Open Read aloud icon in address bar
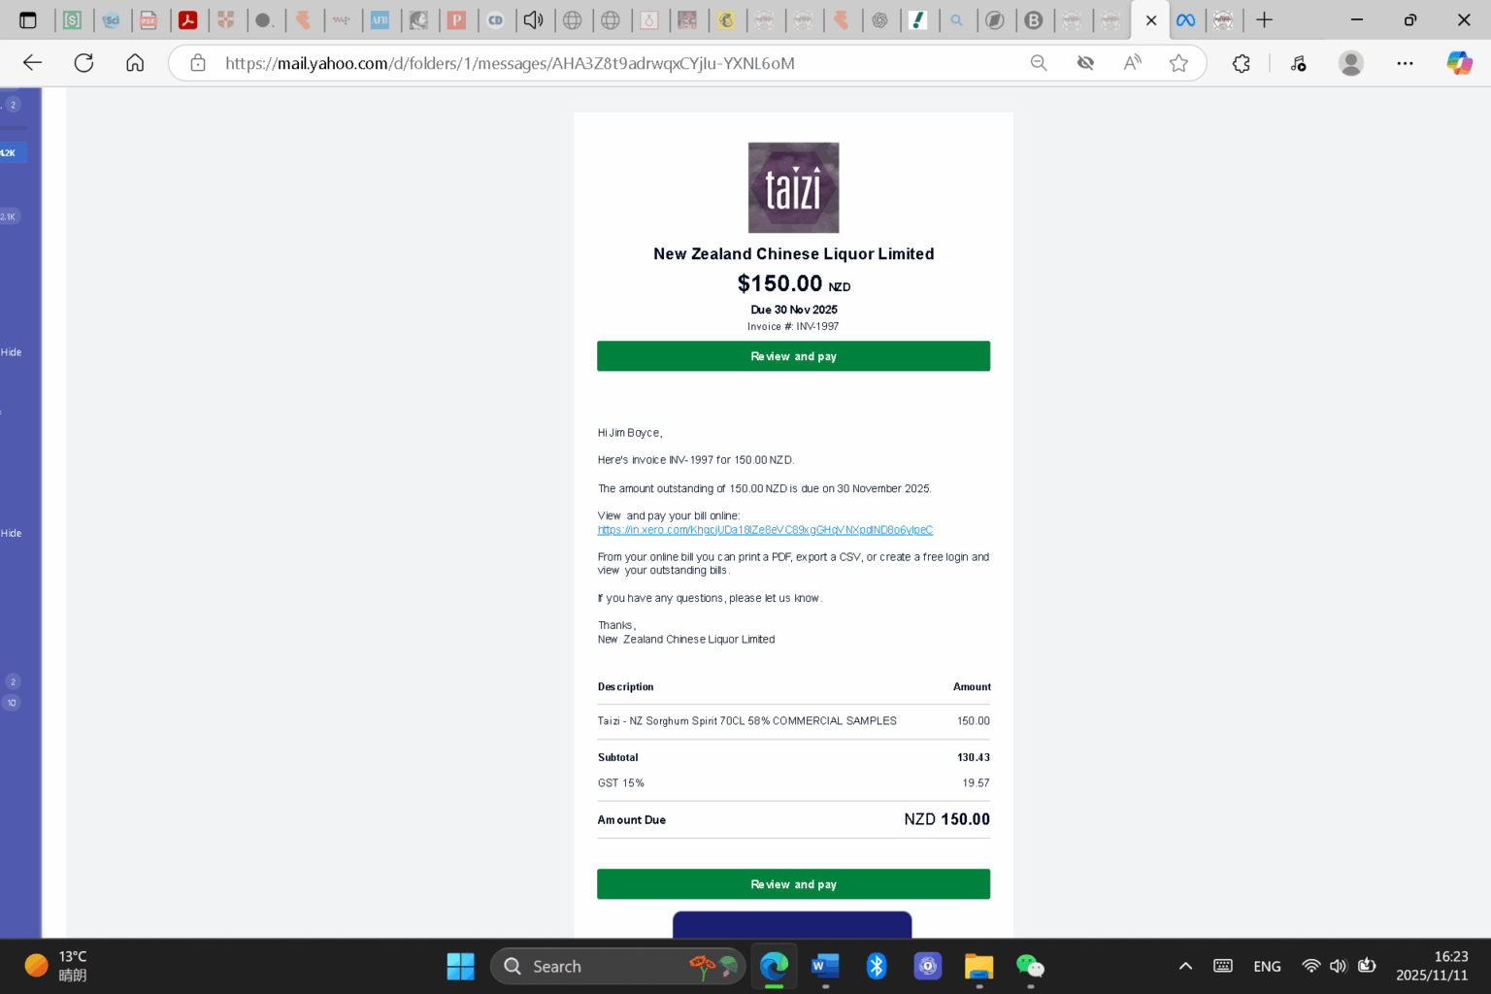The height and width of the screenshot is (994, 1491). [1132, 63]
